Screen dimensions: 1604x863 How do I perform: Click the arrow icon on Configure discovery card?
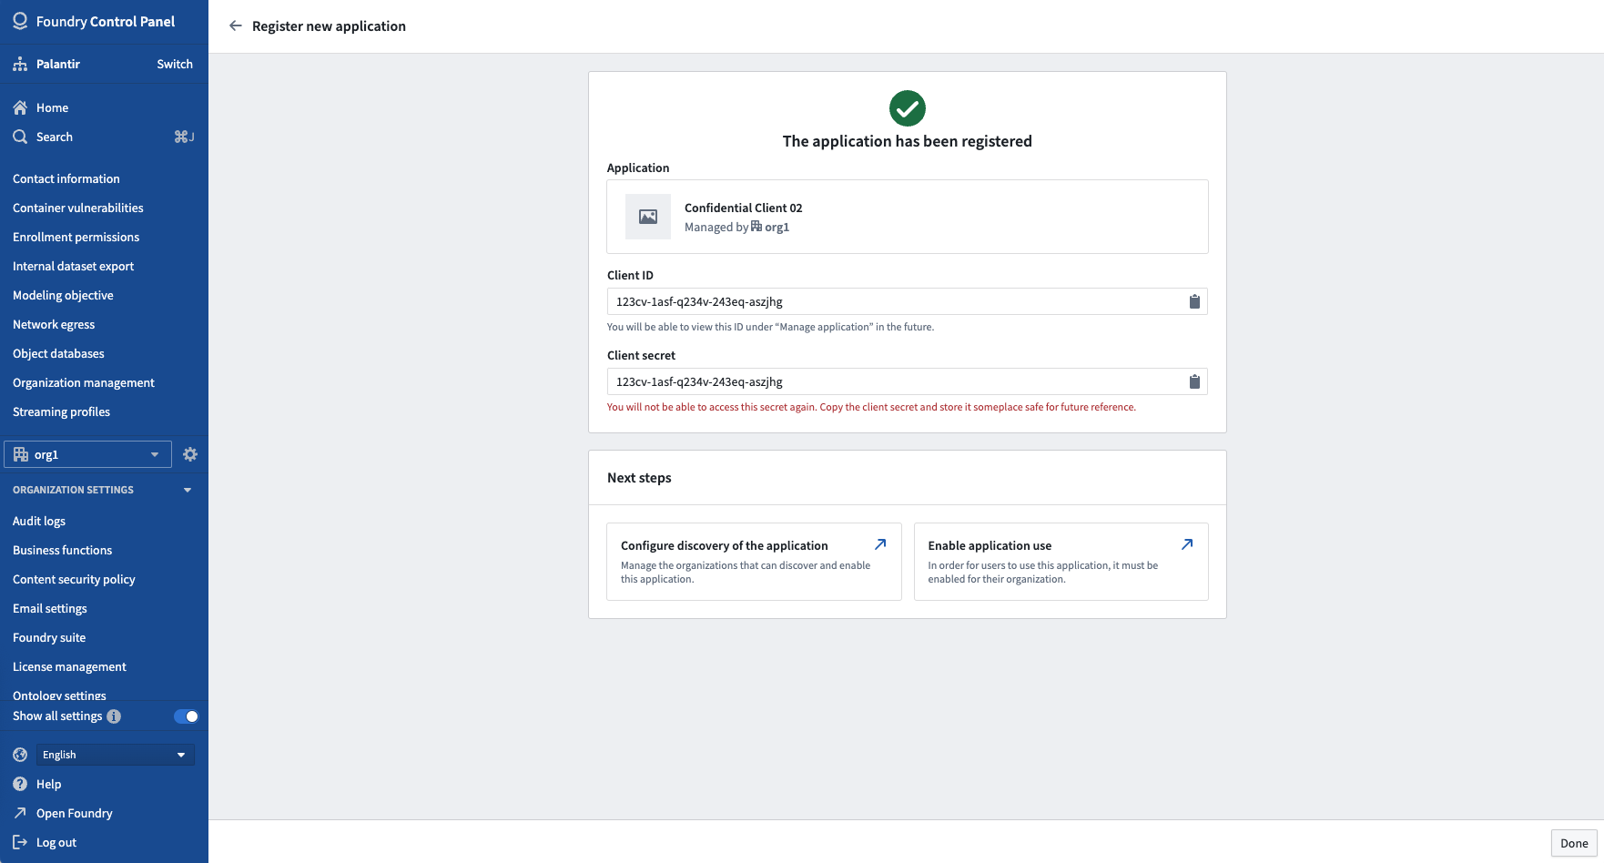tap(880, 544)
